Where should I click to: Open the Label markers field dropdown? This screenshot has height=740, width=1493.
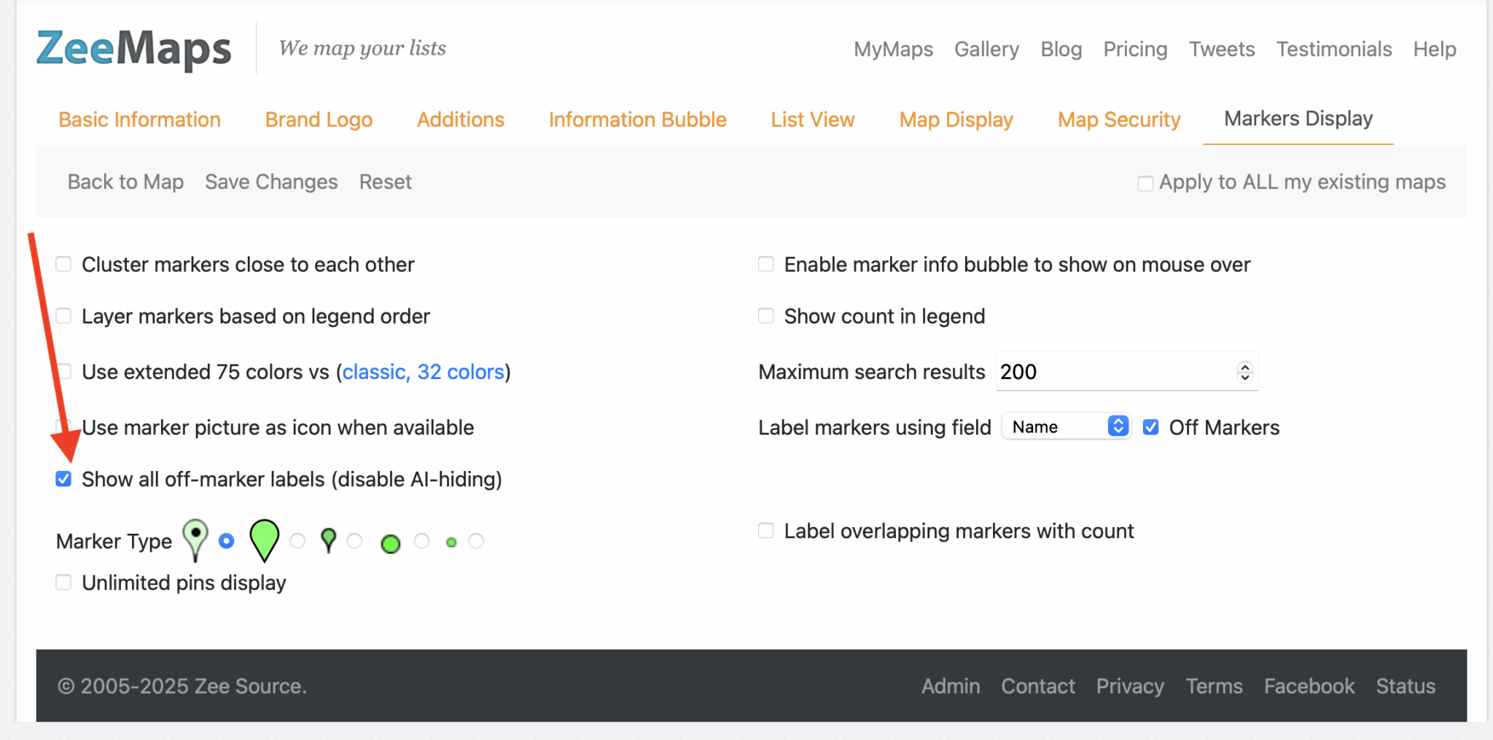tap(1066, 427)
